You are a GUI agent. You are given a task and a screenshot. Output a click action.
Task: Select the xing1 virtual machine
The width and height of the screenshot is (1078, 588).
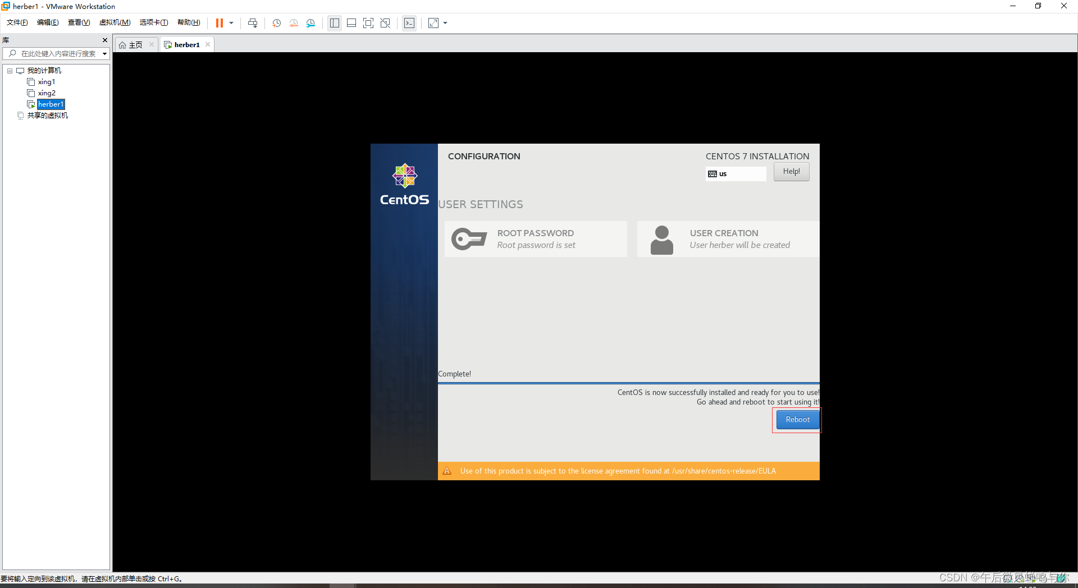[47, 82]
